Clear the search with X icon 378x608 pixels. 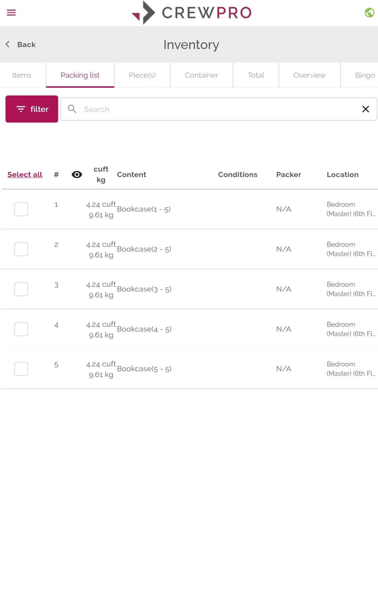tap(365, 109)
